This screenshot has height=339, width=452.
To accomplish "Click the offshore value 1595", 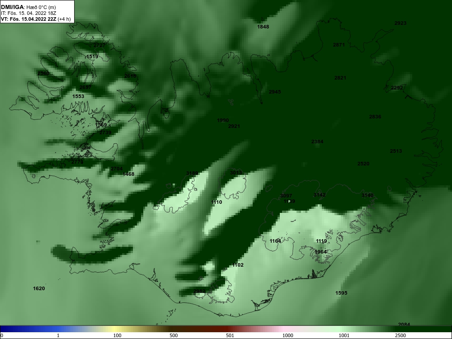I will coord(341,293).
